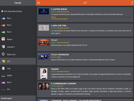Select the Iris channel label
134x101 pixels.
[8, 89]
